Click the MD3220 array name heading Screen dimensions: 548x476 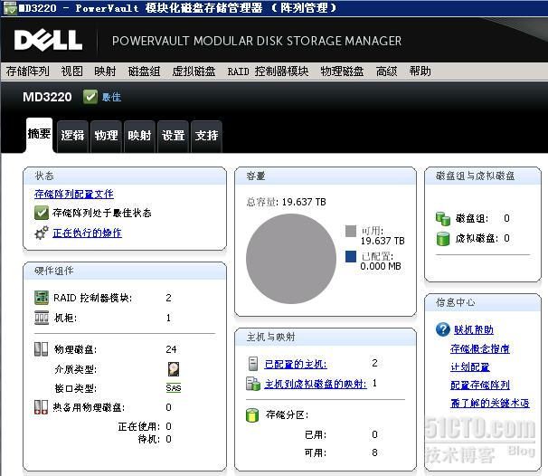click(x=47, y=97)
